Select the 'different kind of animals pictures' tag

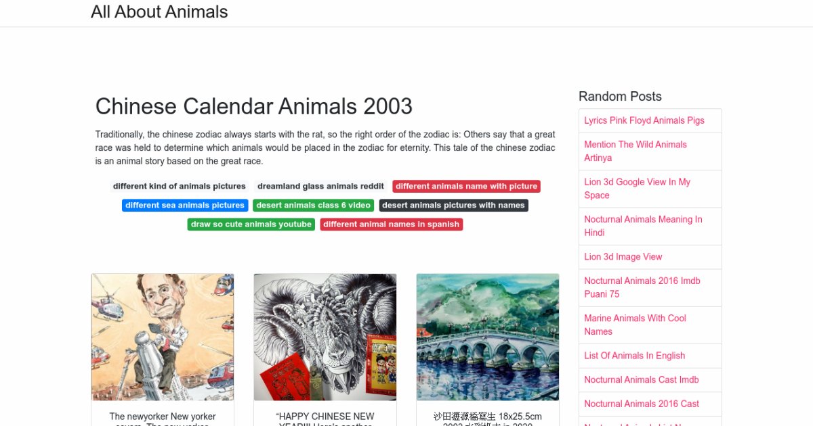point(179,186)
